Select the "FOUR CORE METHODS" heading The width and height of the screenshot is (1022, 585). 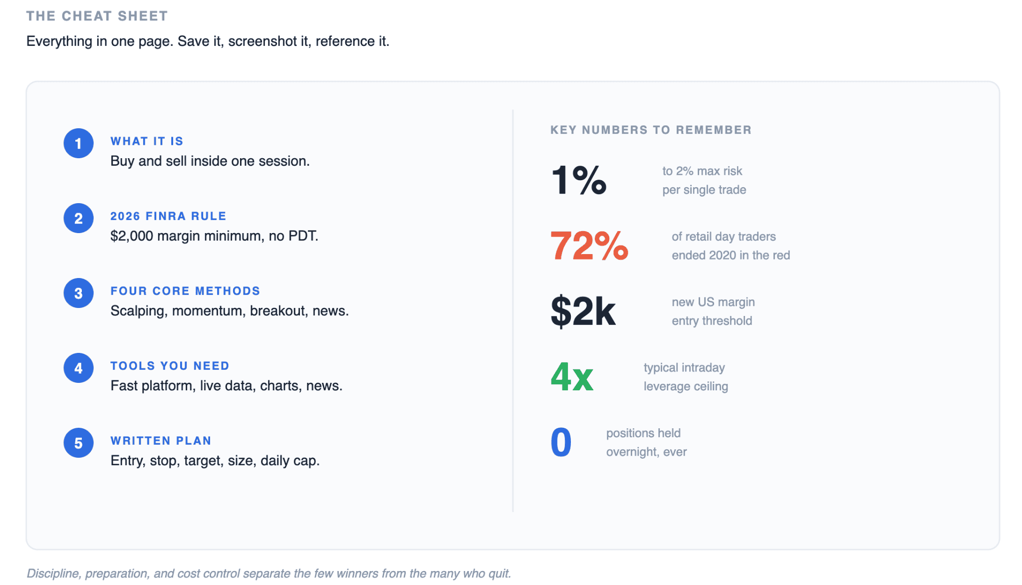pyautogui.click(x=185, y=291)
